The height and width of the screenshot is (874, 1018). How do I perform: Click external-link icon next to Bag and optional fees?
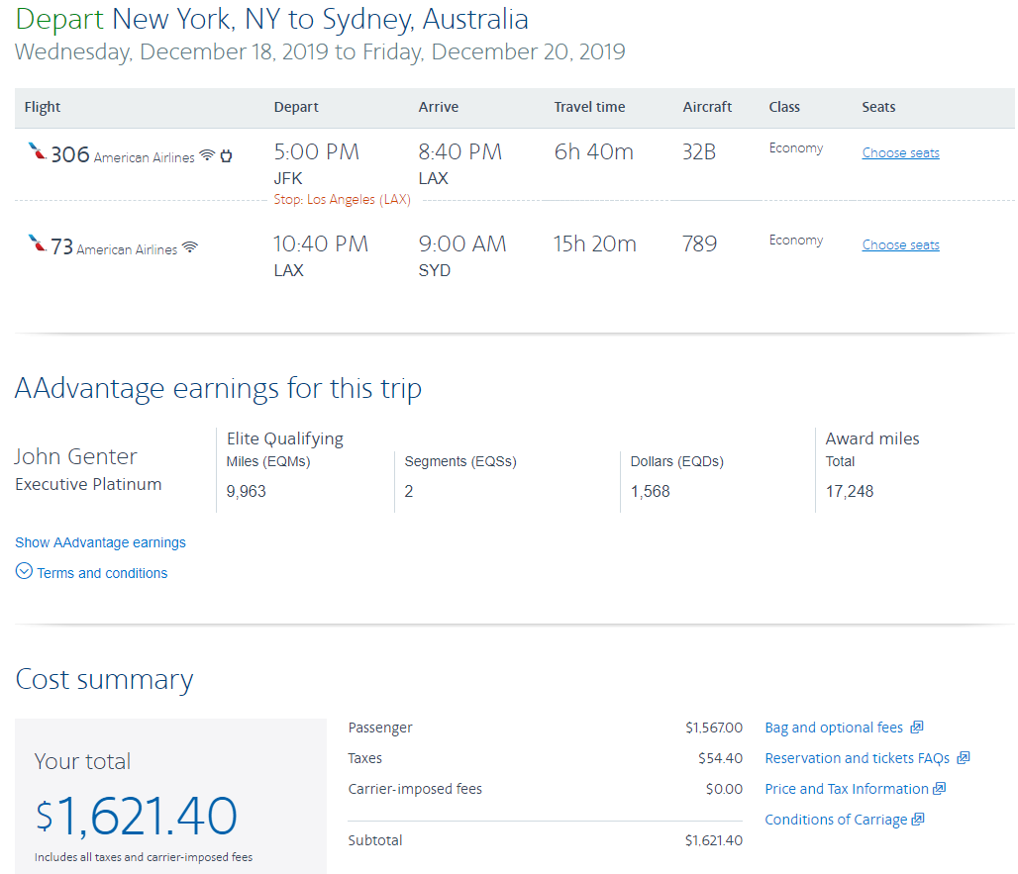point(917,728)
